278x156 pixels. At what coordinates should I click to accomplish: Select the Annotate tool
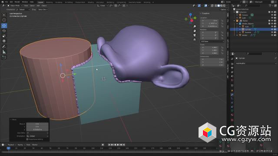4,47
